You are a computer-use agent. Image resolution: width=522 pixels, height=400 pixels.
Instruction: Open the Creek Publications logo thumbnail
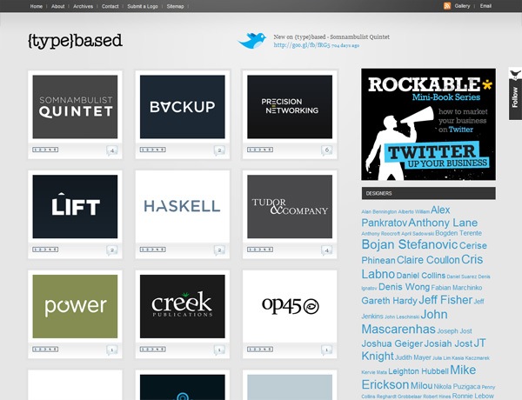click(183, 306)
